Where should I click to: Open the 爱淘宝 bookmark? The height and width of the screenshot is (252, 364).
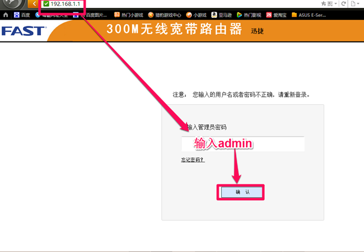click(x=276, y=15)
